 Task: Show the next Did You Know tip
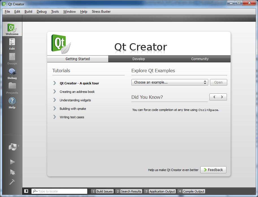pyautogui.click(x=222, y=97)
